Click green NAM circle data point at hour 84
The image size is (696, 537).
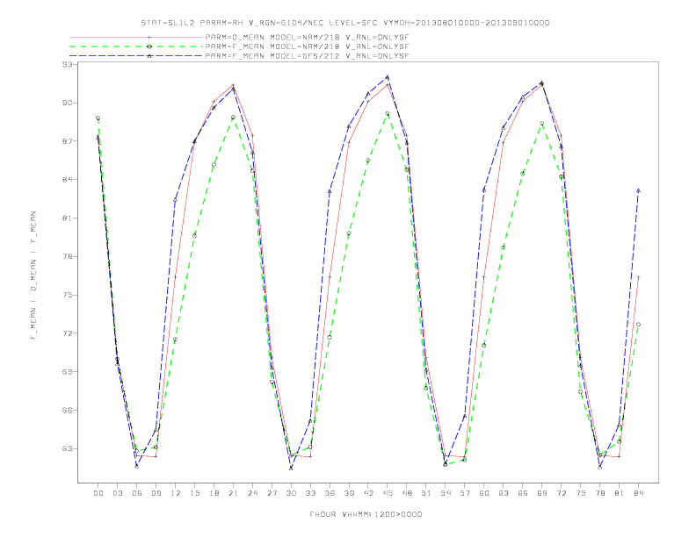pos(638,325)
